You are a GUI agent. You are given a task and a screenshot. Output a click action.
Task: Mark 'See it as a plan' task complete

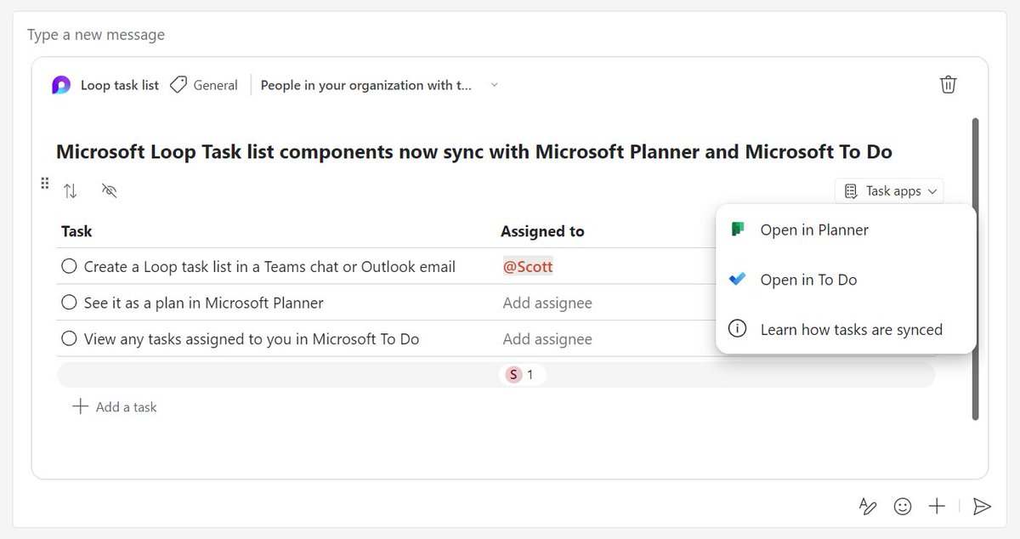tap(70, 303)
